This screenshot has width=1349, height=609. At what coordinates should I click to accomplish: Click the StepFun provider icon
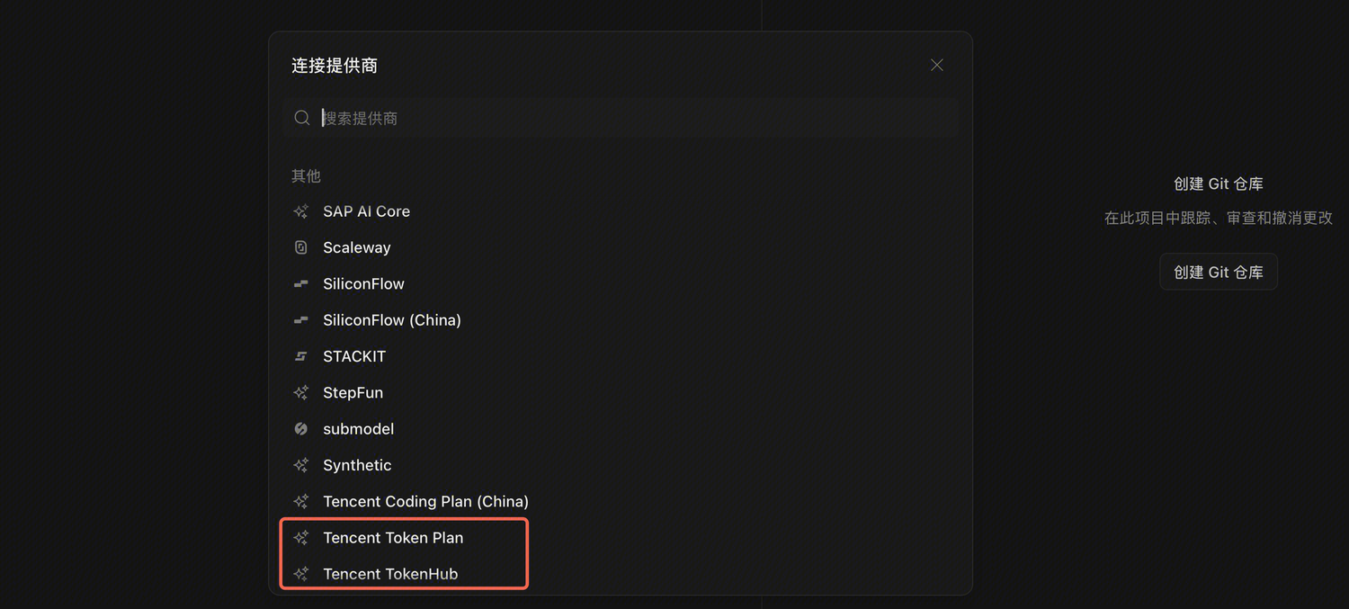click(x=301, y=393)
